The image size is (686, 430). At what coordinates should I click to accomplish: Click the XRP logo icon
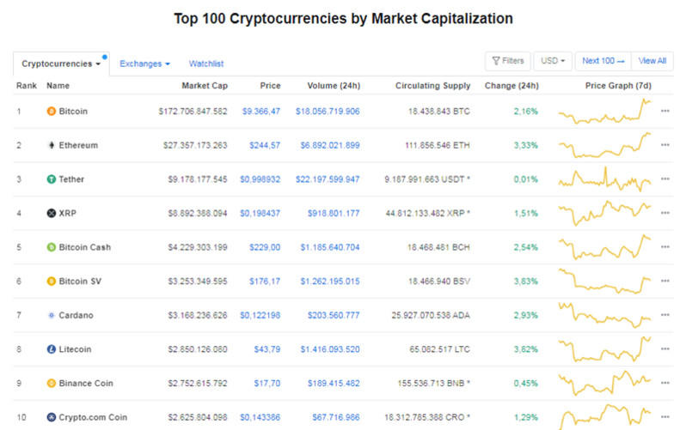(x=51, y=213)
